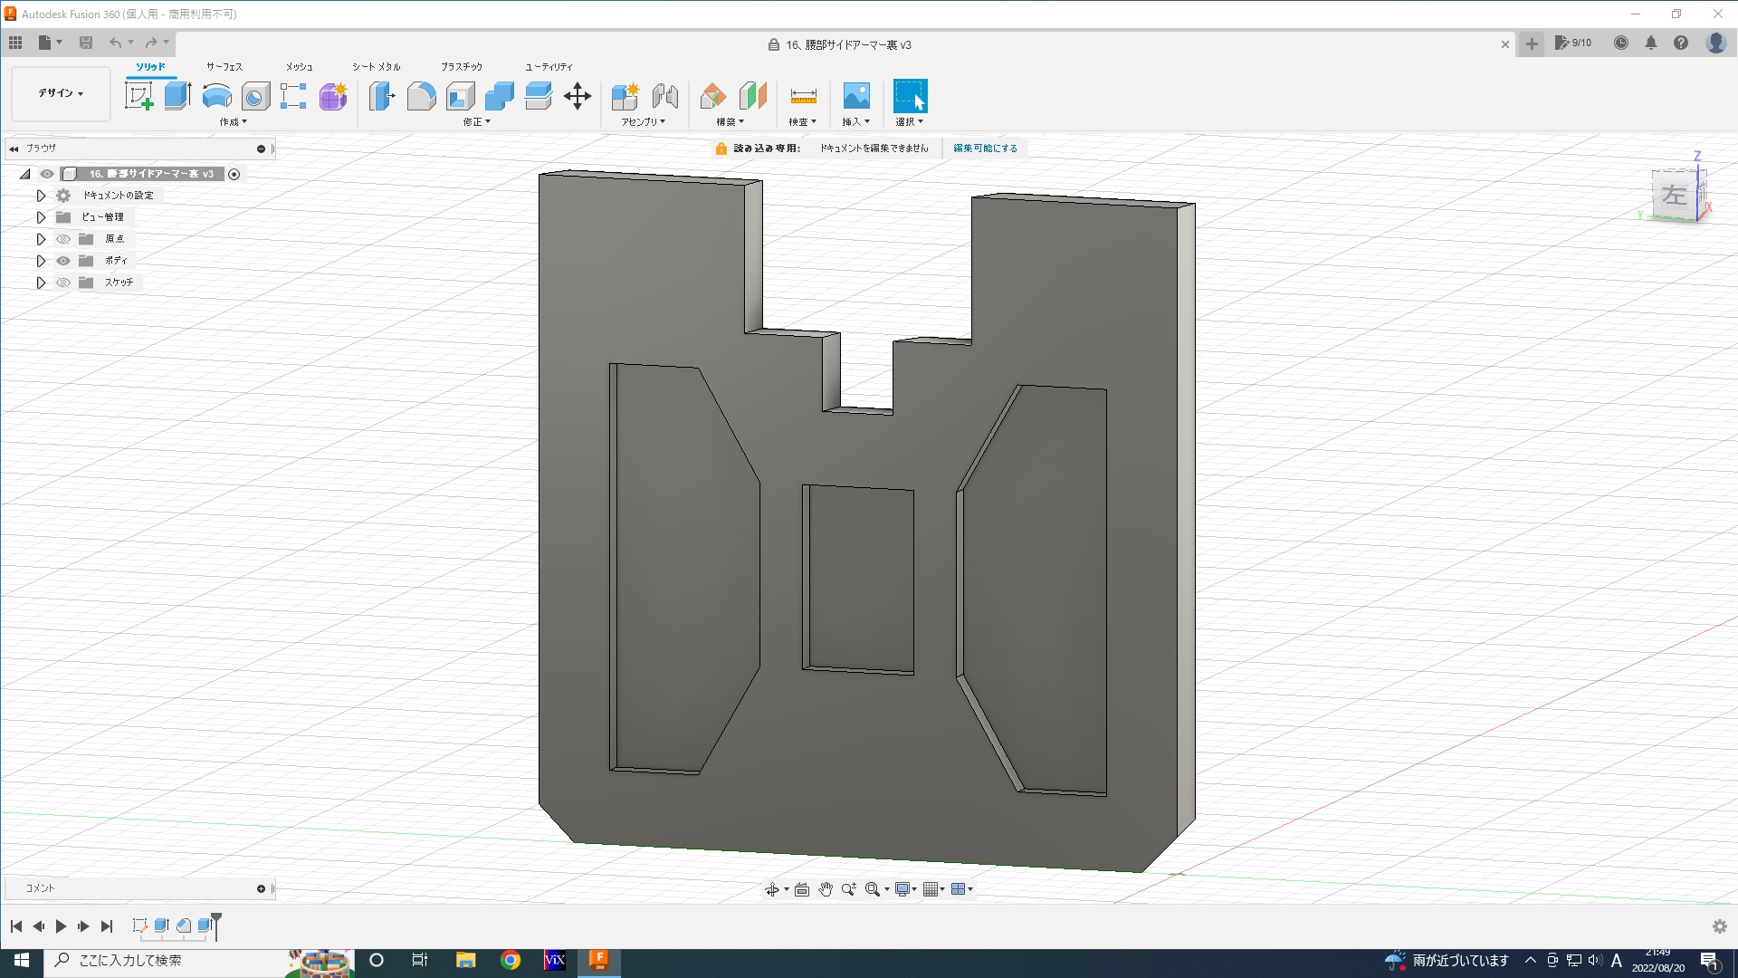1738x978 pixels.
Task: Expand the ドキュメントの設定 tree node
Action: (x=41, y=196)
